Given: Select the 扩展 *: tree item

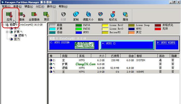Looking at the screenshot, I should [18, 32].
